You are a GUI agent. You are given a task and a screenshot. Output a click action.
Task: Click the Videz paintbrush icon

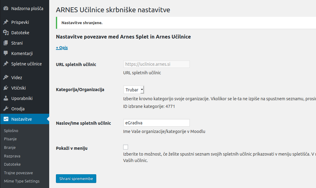tap(6, 77)
